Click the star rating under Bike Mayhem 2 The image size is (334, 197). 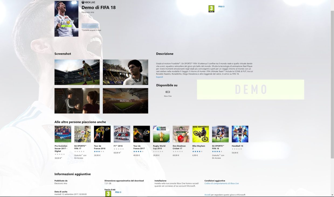[197, 151]
